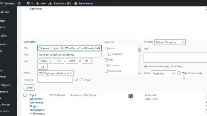Image resolution: width=207 pixels, height=116 pixels.
Task: Click the updates icon in admin bar
Action: [x=19, y=4]
